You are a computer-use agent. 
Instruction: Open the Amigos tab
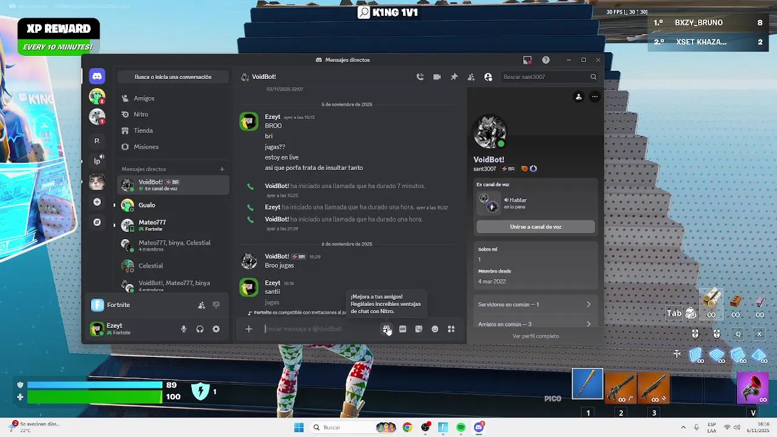click(x=173, y=98)
